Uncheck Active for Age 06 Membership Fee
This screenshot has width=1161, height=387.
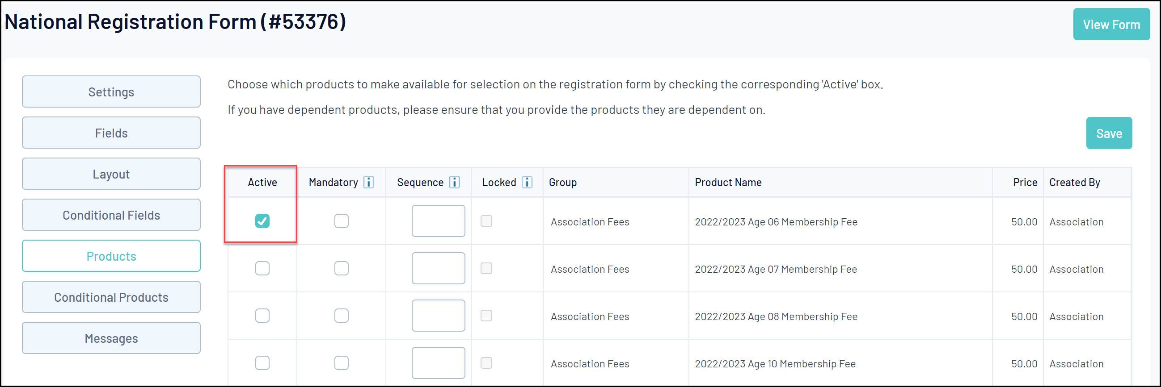(x=262, y=221)
